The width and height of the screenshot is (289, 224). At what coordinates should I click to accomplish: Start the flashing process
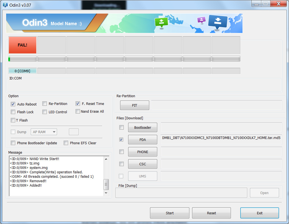170,213
